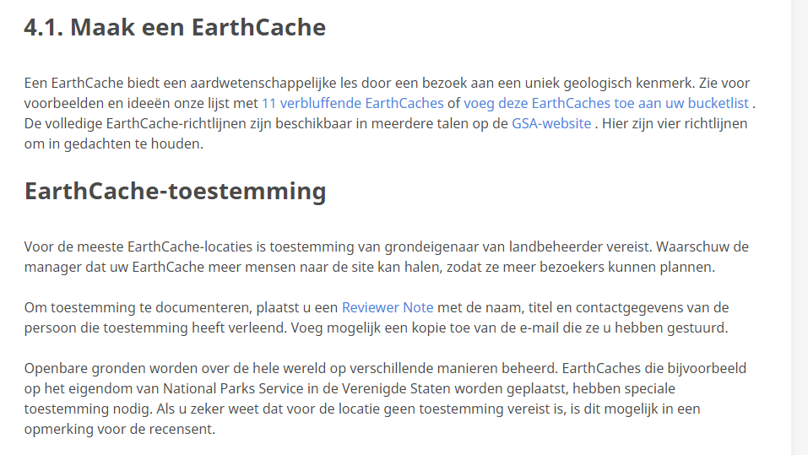Viewport: 808px width, 455px height.
Task: Click the vertical scrollbar track on the right
Action: [800, 228]
